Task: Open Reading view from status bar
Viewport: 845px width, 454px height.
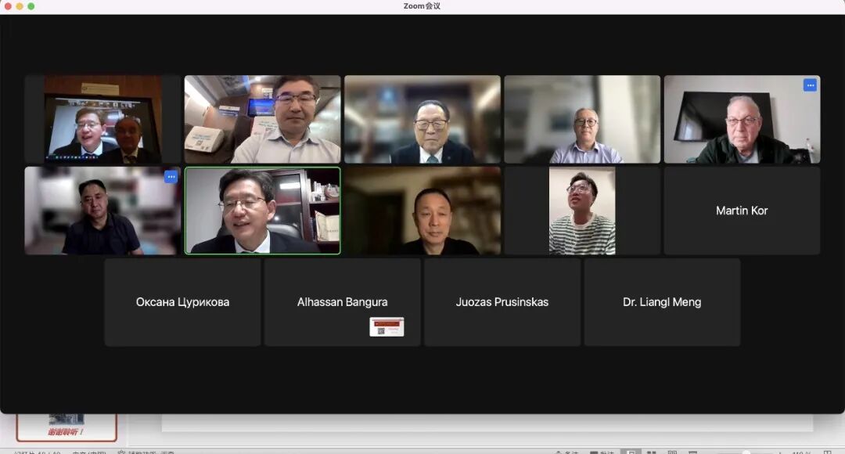Action: pyautogui.click(x=672, y=452)
